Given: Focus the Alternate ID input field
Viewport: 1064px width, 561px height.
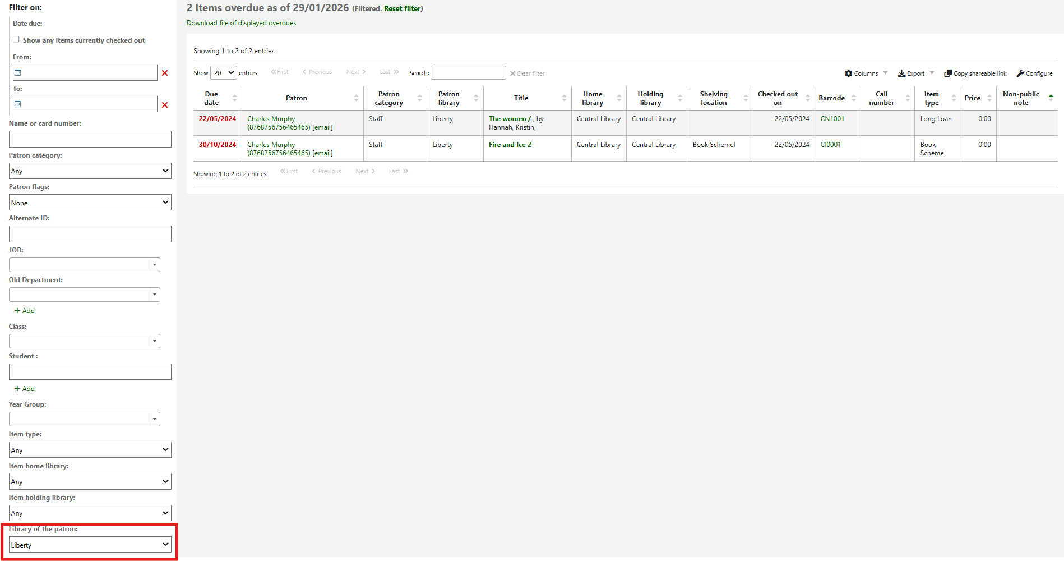Looking at the screenshot, I should pos(90,234).
